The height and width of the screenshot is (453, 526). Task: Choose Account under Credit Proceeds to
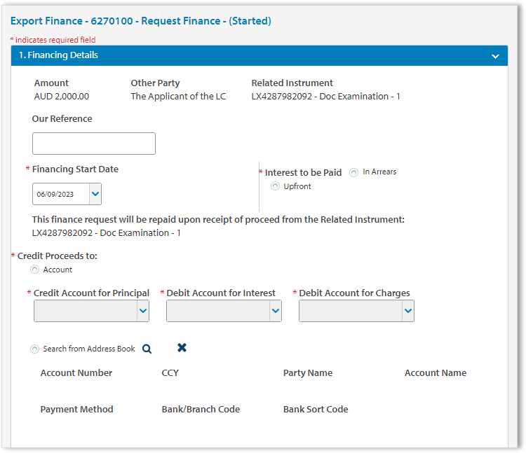click(35, 270)
